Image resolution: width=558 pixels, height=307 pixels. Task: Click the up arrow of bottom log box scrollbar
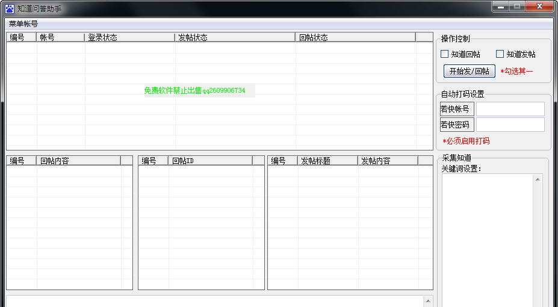(428, 301)
